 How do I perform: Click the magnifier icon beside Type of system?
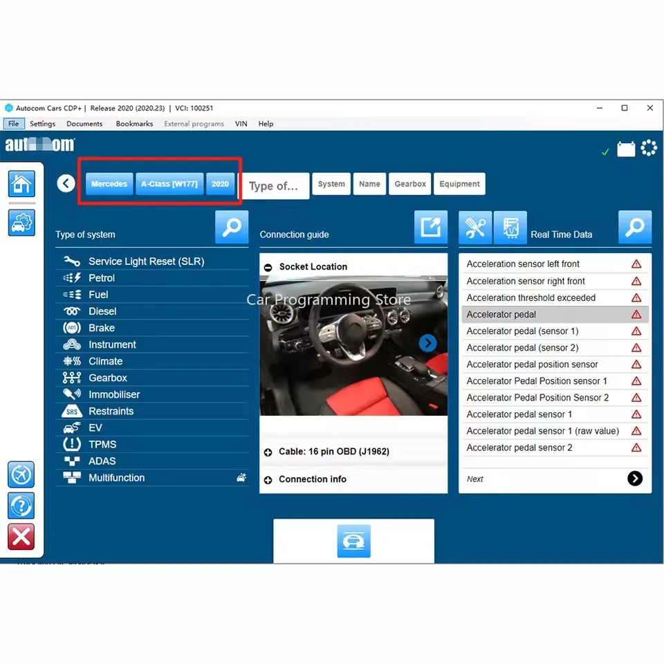pos(232,227)
